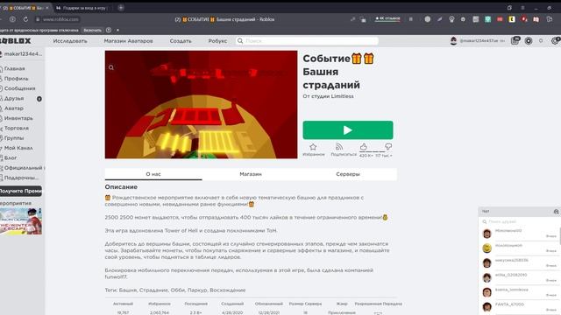Start the game with the green Play button
The image size is (561, 315).
348,130
